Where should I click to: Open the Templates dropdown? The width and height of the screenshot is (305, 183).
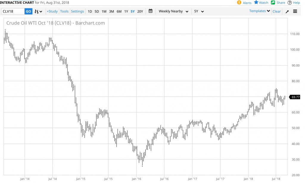pyautogui.click(x=259, y=11)
